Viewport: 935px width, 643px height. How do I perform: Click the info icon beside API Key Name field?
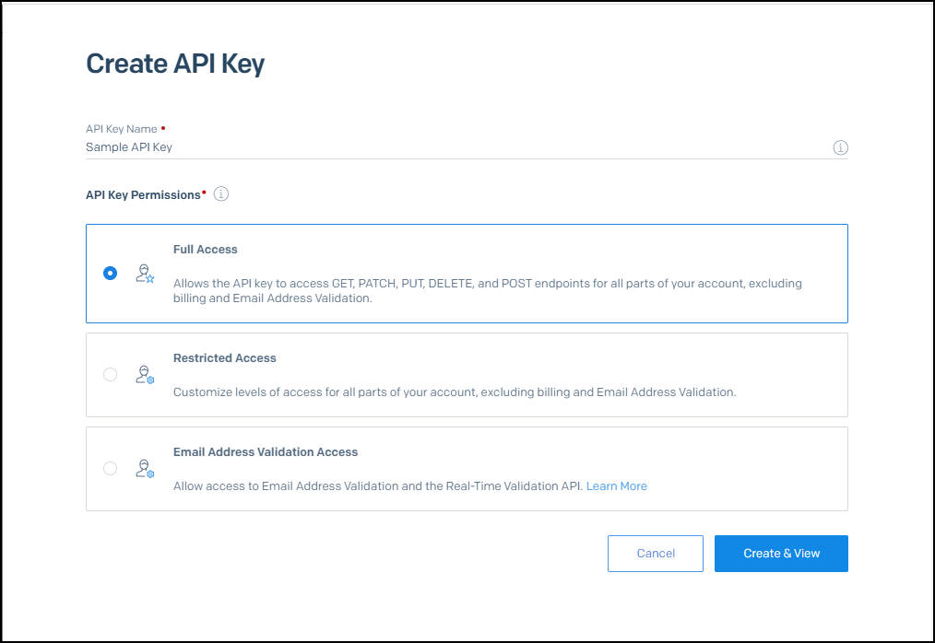tap(840, 147)
